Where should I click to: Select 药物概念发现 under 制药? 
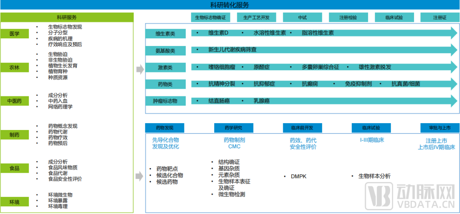tap(63, 126)
